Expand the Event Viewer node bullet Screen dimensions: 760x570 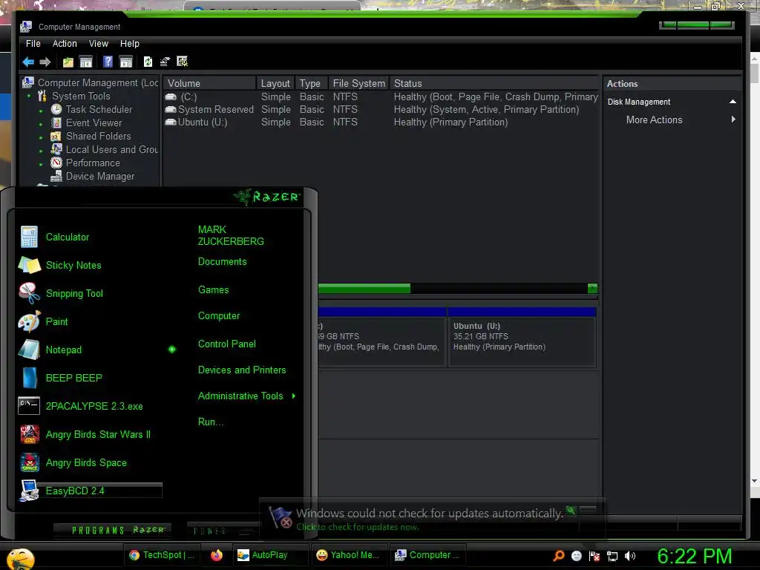point(41,124)
